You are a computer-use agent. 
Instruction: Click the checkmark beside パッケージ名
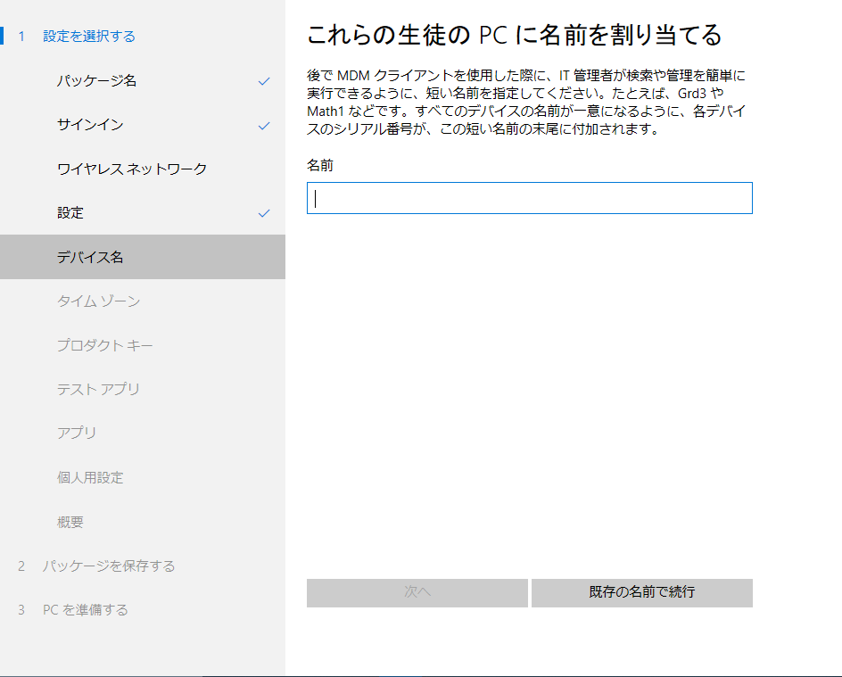coord(264,81)
